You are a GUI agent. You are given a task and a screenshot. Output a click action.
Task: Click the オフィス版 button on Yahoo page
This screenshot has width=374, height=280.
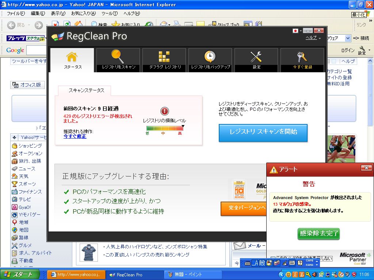pos(27,85)
